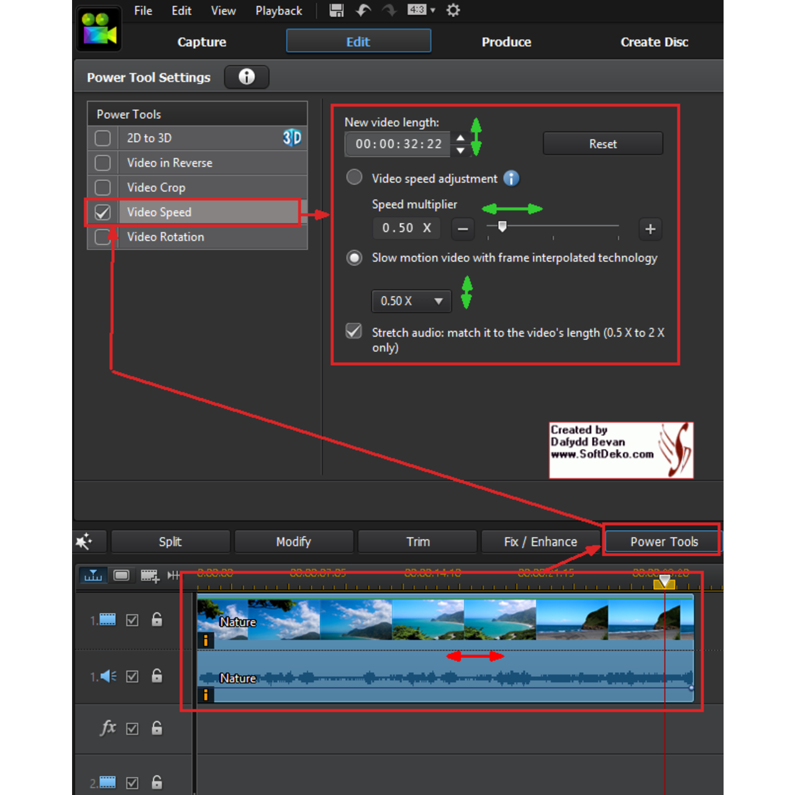Open the 4:3 aspect ratio dropdown

421,10
